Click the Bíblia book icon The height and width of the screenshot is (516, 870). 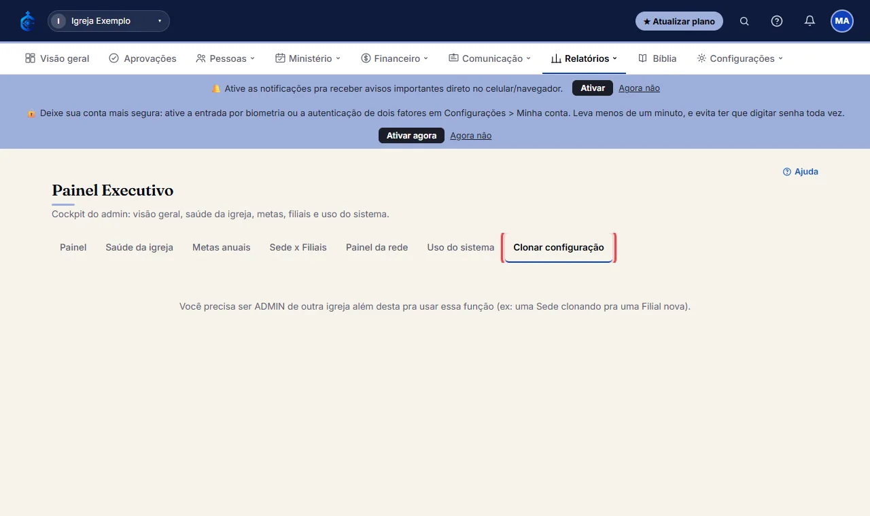642,58
